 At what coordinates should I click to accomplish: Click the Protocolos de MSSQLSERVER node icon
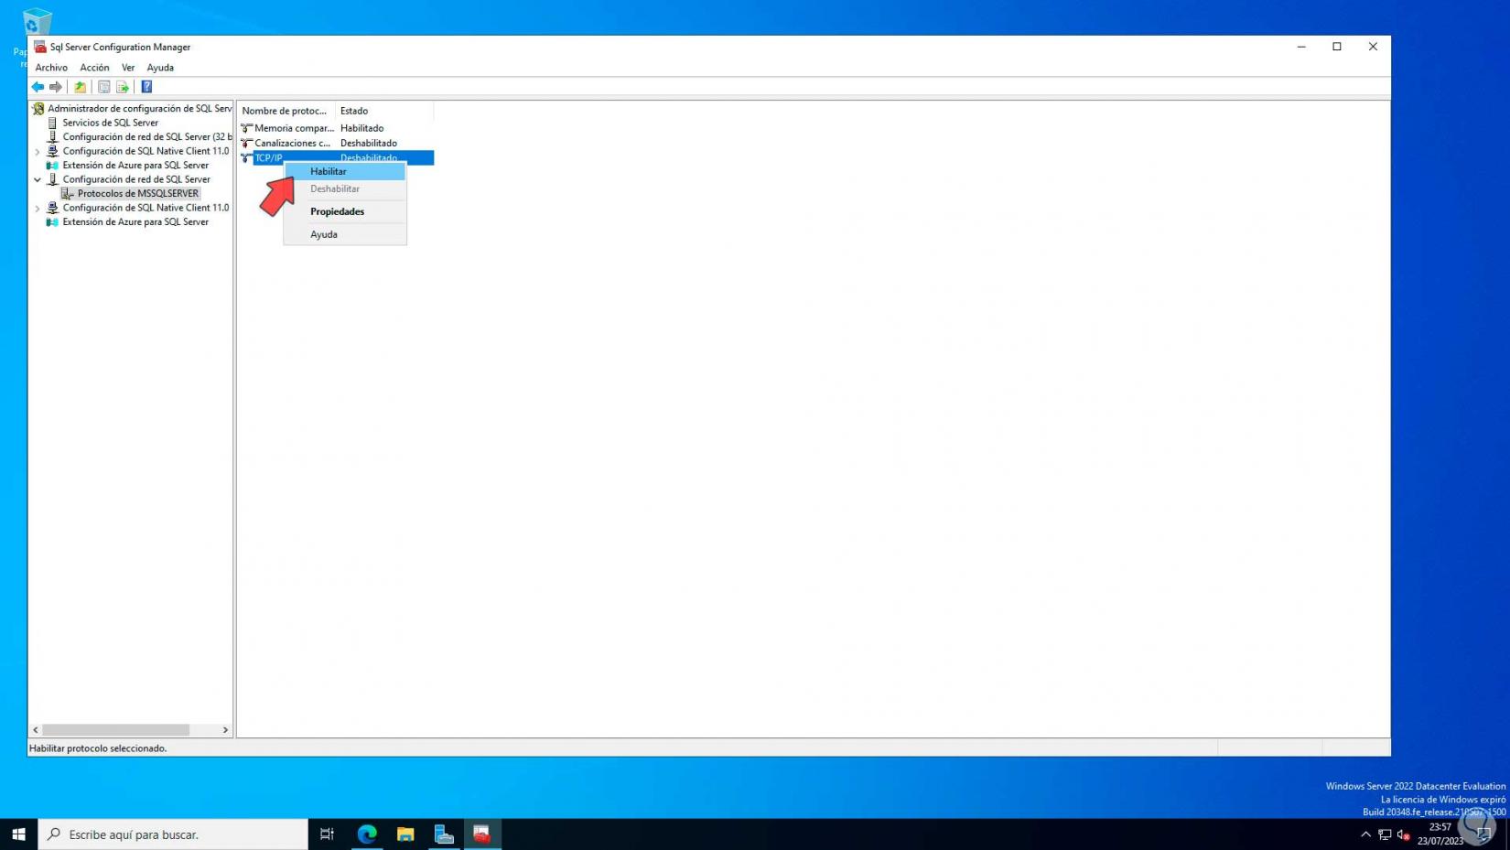[x=68, y=194]
